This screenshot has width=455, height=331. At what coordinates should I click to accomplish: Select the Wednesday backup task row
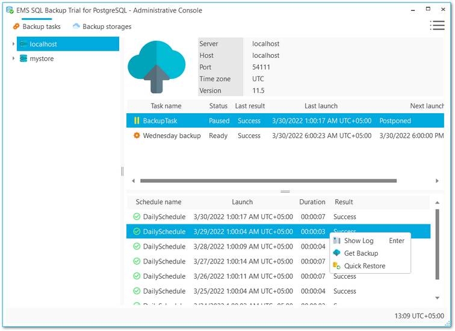(285, 135)
